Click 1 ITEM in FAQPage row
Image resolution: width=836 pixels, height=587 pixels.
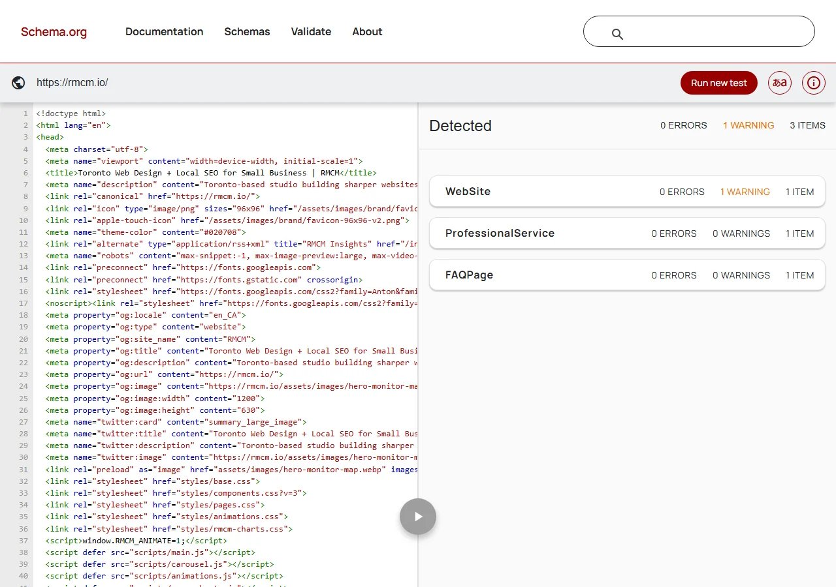tap(800, 275)
